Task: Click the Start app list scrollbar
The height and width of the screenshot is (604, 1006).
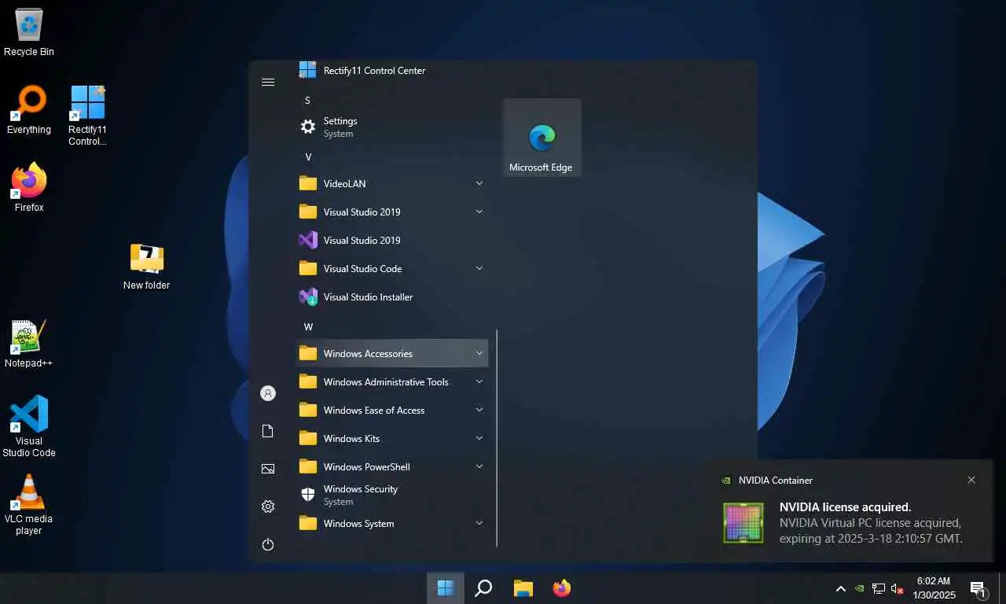Action: coord(497,437)
